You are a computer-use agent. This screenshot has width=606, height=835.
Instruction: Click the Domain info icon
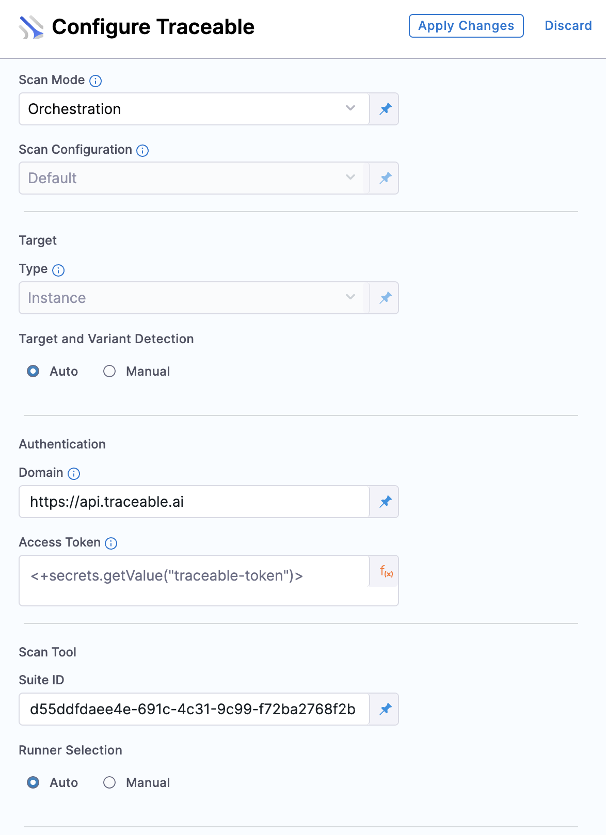tap(74, 473)
